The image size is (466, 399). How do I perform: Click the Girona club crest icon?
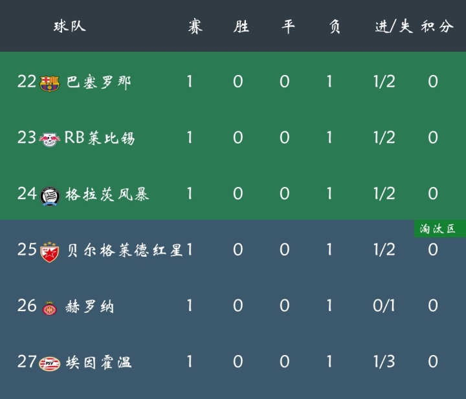(x=49, y=307)
